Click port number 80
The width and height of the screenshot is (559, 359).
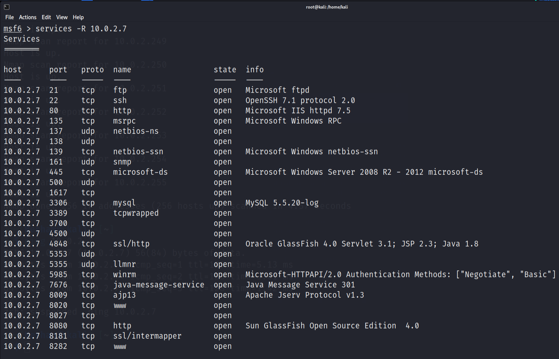[54, 111]
